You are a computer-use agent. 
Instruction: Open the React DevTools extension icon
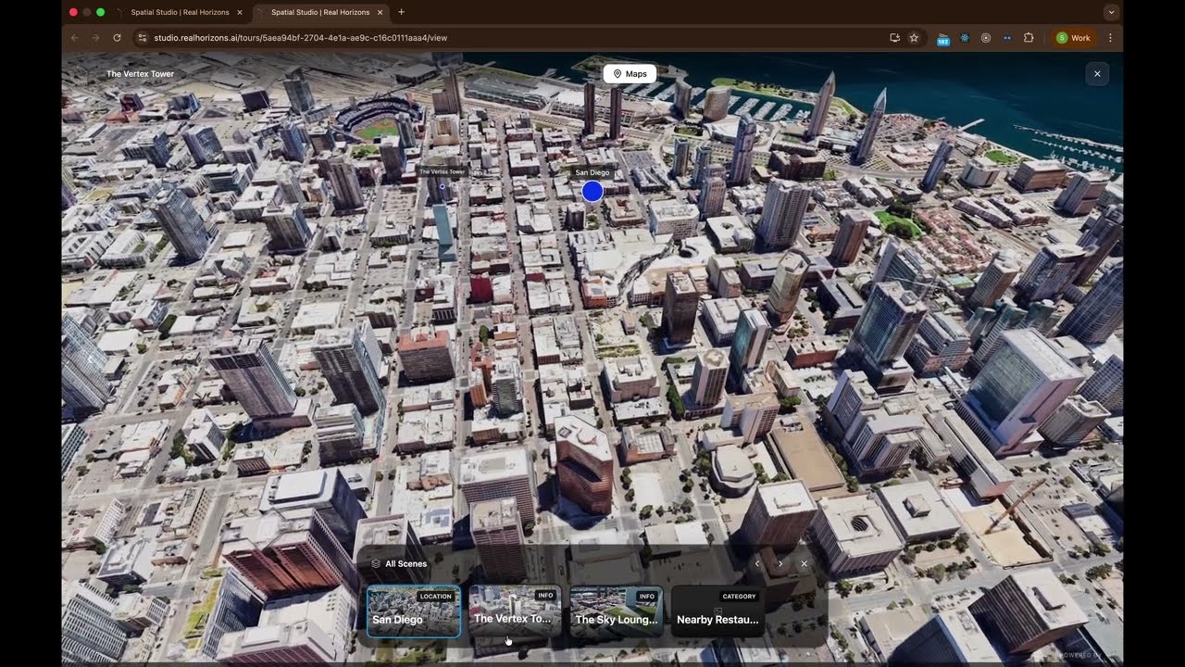965,38
